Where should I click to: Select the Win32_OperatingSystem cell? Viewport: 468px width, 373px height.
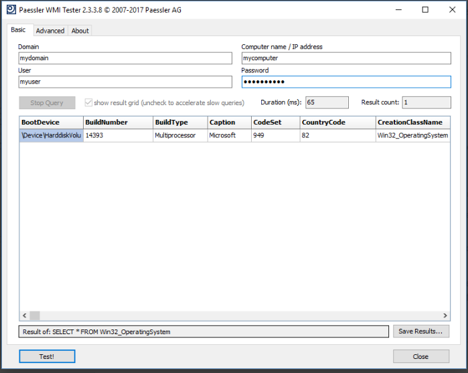pos(413,135)
